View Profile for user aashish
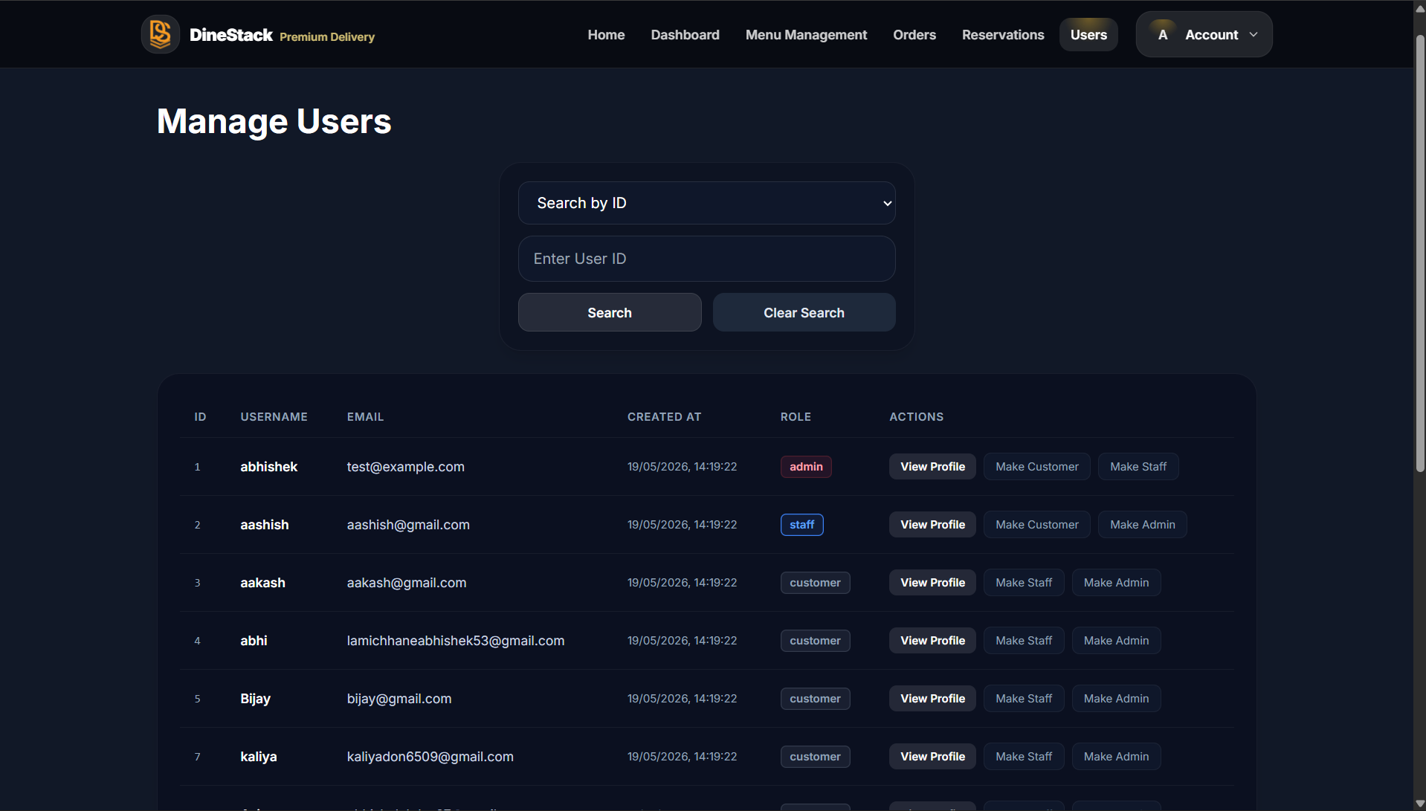Viewport: 1426px width, 811px height. tap(932, 525)
